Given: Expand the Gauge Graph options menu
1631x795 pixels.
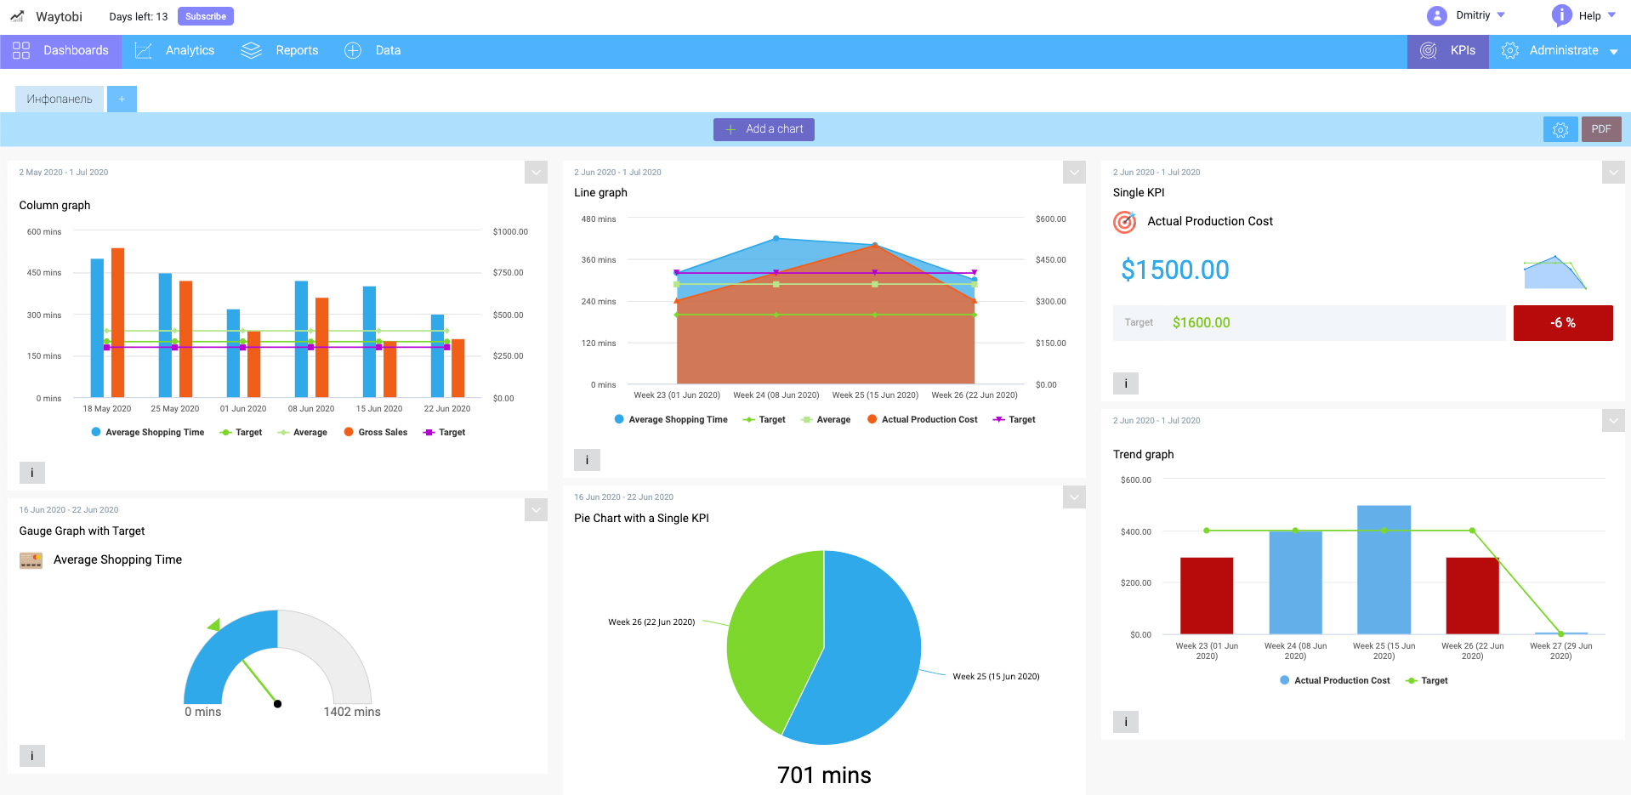Looking at the screenshot, I should (536, 510).
